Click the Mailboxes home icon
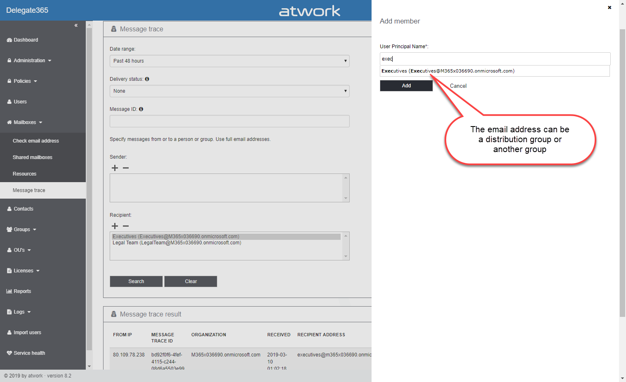626x382 pixels. click(x=9, y=122)
